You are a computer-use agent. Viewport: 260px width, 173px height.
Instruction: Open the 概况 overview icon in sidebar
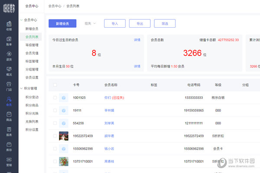[9, 71]
